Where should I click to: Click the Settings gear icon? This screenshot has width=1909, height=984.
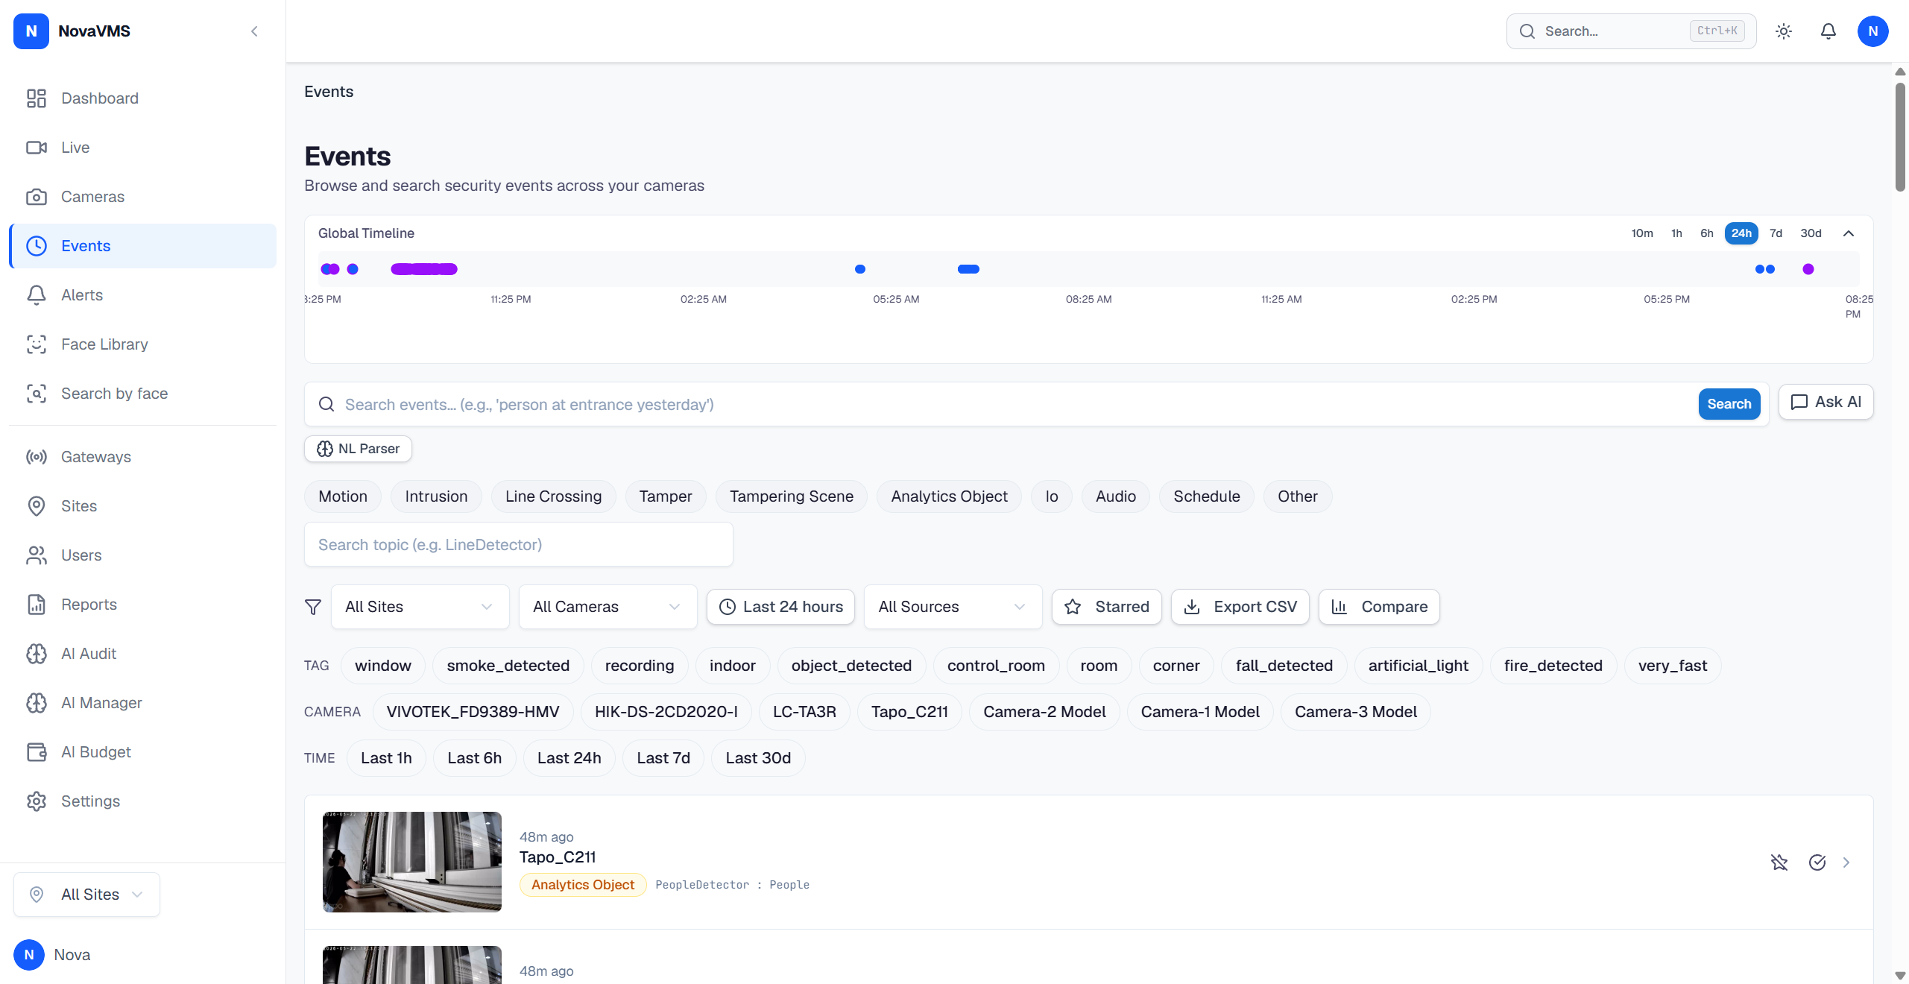[37, 801]
